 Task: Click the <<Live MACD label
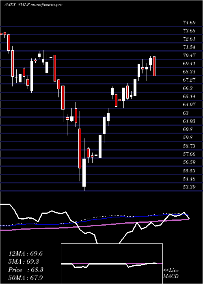click(x=171, y=273)
